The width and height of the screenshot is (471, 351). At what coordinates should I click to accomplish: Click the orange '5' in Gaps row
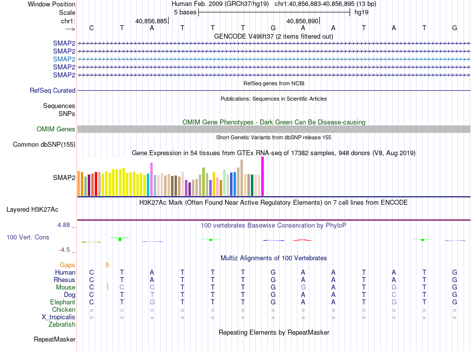pyautogui.click(x=107, y=265)
